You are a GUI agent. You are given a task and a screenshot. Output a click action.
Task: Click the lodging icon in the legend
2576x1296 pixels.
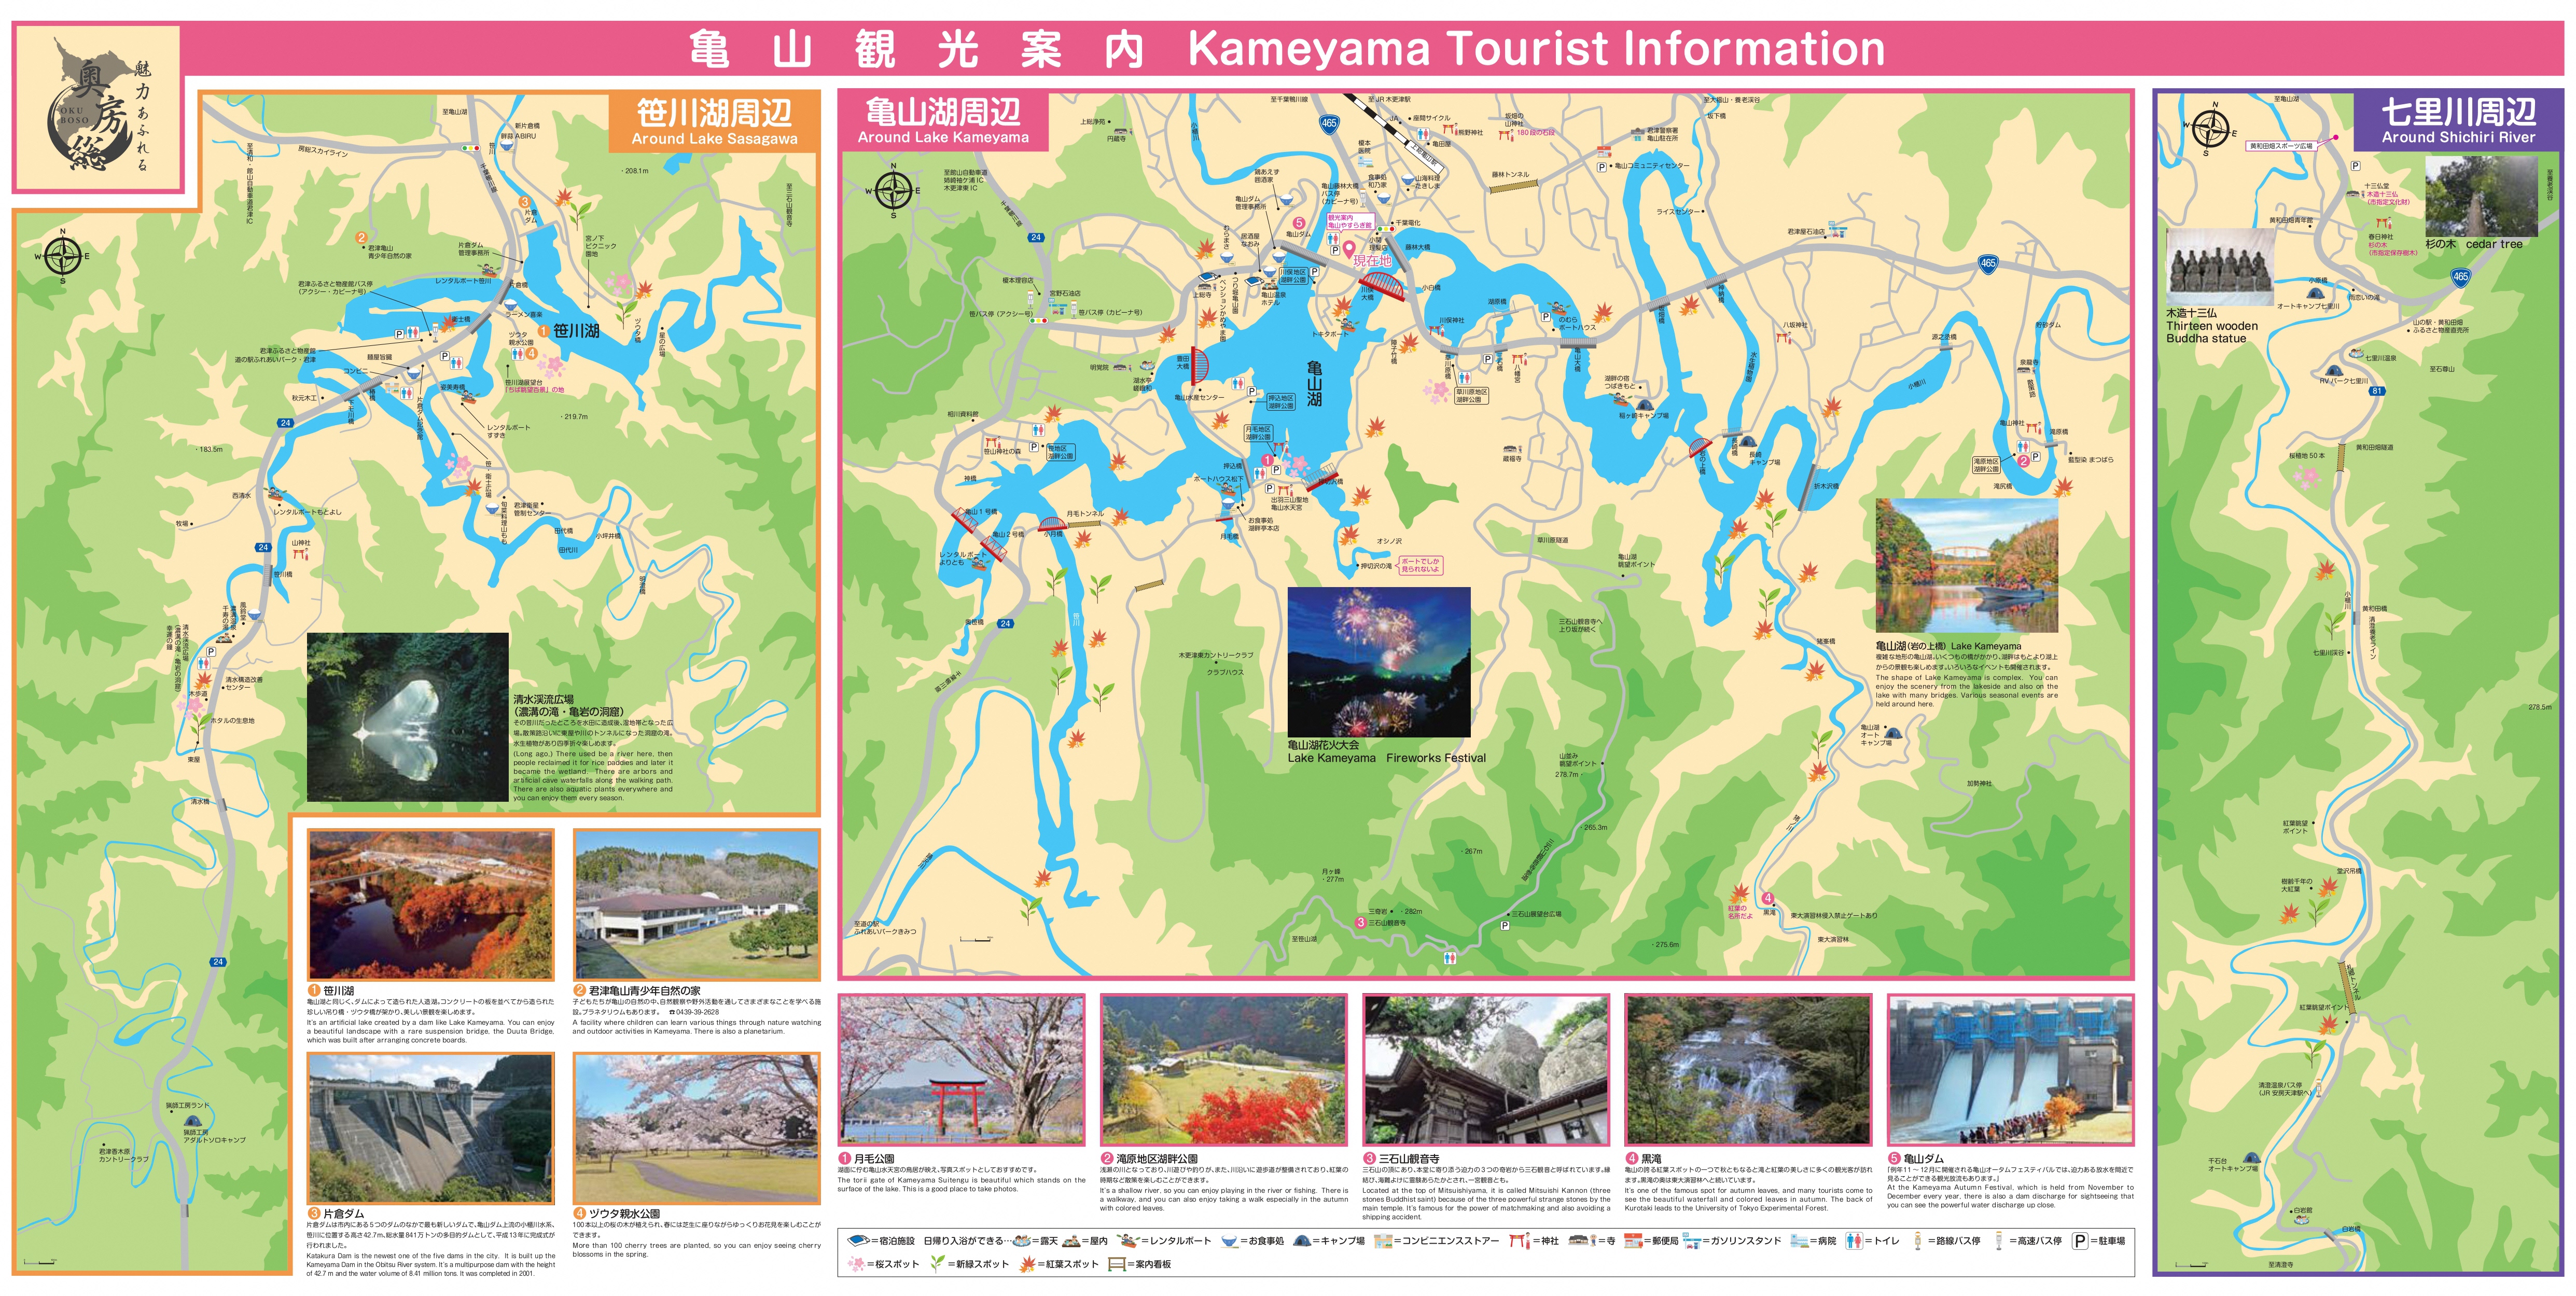pos(859,1241)
